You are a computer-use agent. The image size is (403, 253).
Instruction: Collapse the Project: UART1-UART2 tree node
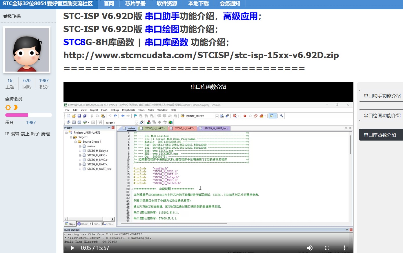[66, 132]
